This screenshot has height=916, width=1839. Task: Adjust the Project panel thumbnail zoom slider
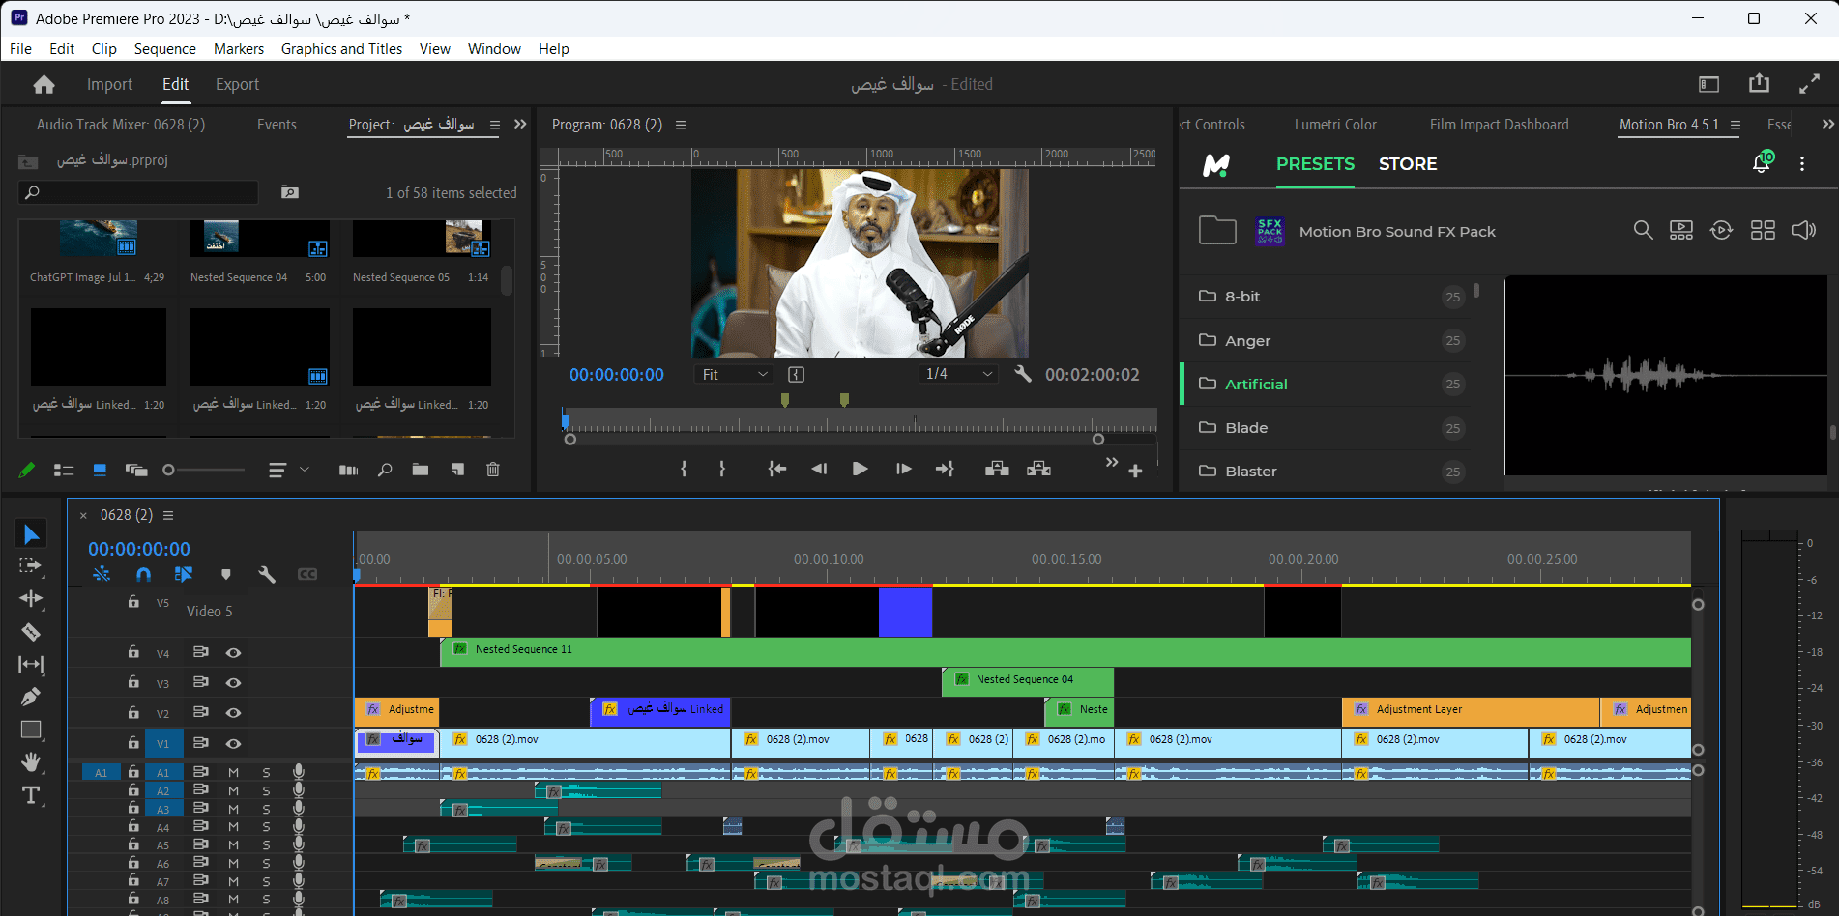coord(203,471)
